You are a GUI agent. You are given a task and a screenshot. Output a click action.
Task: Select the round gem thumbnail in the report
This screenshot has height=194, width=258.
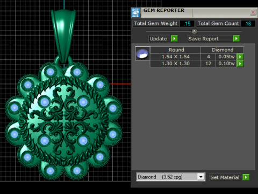pos(142,53)
